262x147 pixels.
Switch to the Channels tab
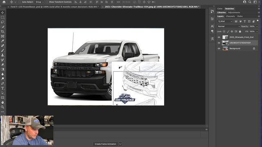[230, 16]
